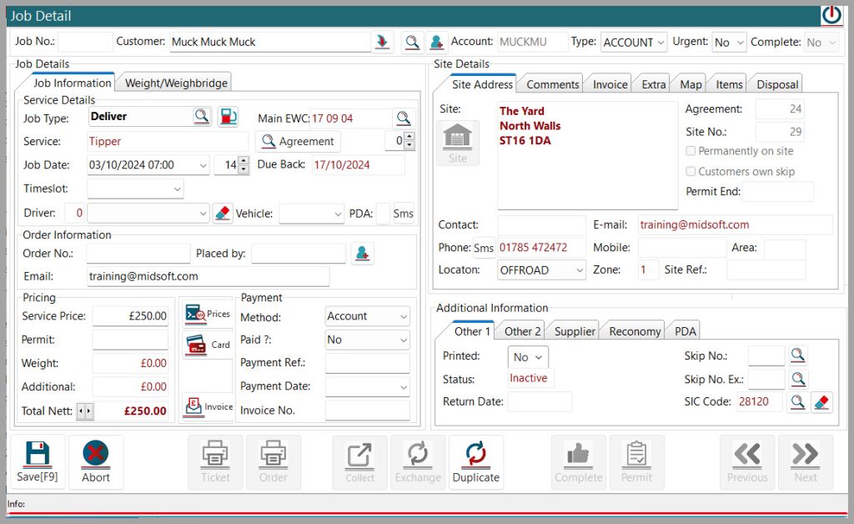854x524 pixels.
Task: Click the Sms button next to PDA
Action: 403,214
